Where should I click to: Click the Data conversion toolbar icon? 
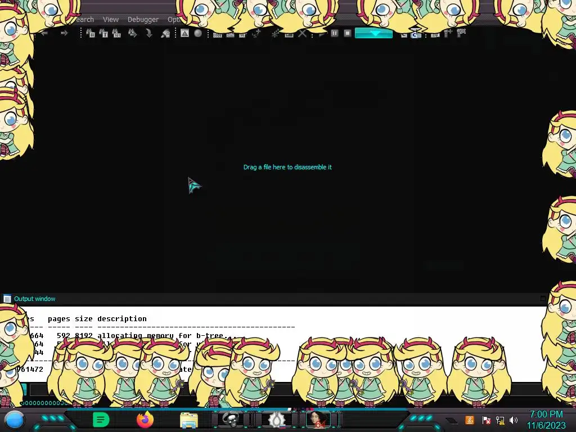pos(230,35)
